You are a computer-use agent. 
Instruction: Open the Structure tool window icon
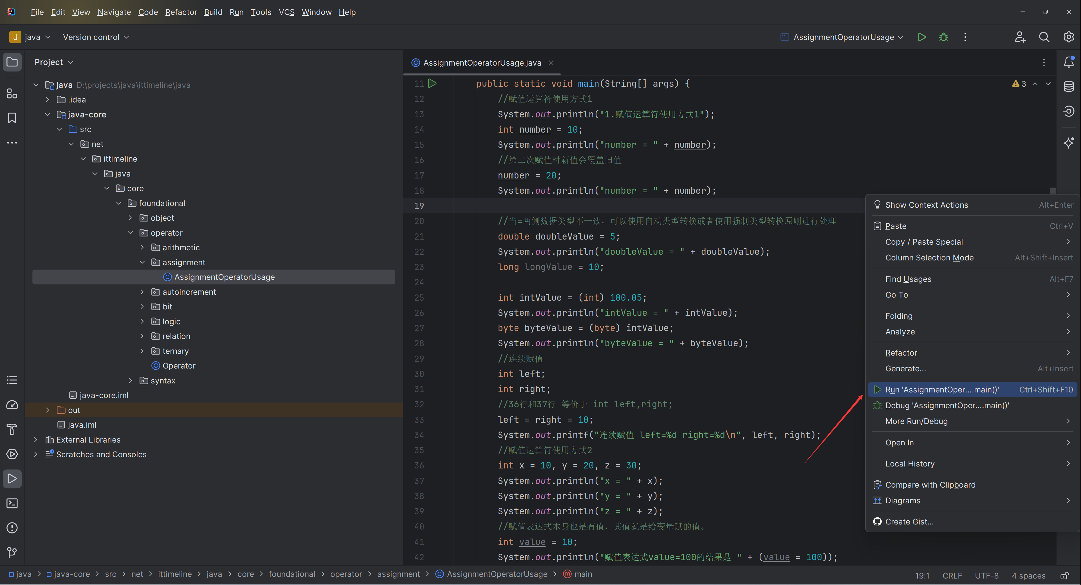12,93
